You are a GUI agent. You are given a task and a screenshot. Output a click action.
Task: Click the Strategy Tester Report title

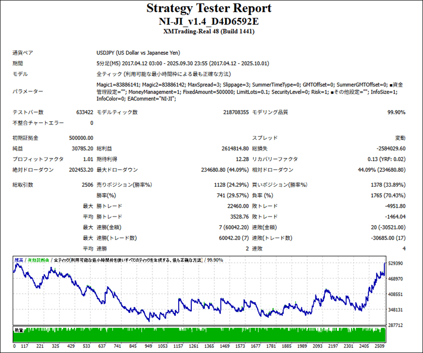[209, 8]
